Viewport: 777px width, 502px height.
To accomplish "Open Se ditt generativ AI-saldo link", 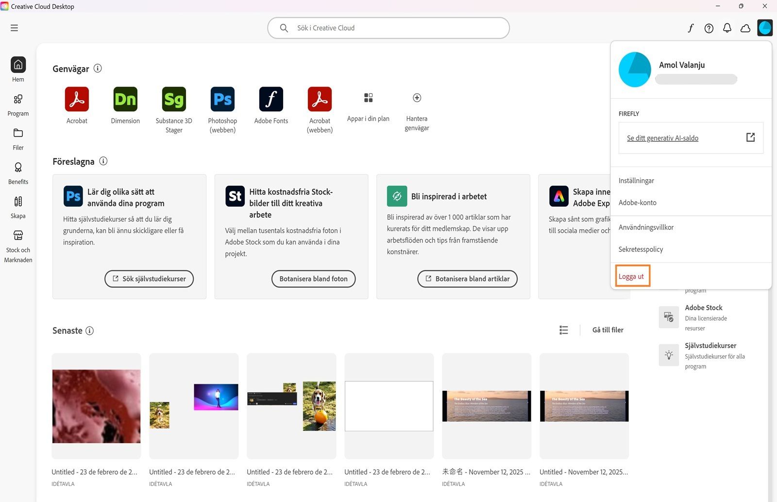I will coord(662,138).
